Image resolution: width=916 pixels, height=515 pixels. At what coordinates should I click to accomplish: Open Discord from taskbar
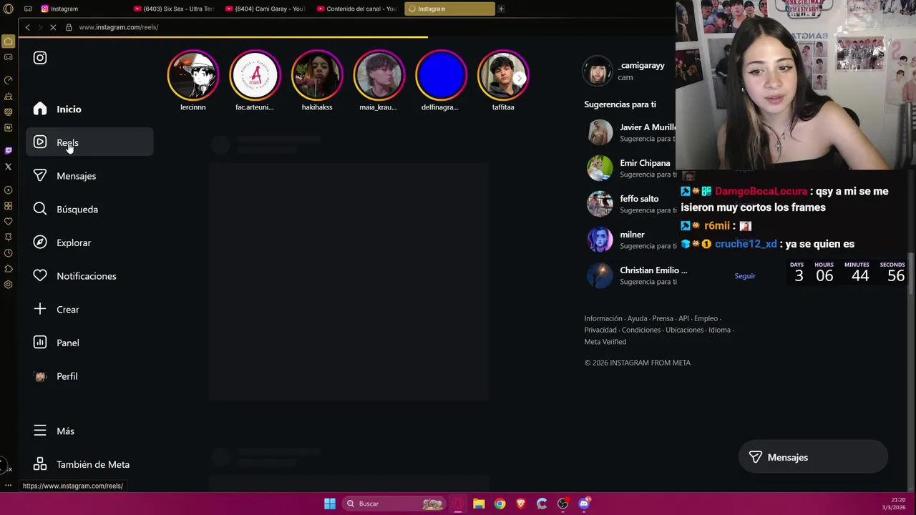tap(584, 504)
